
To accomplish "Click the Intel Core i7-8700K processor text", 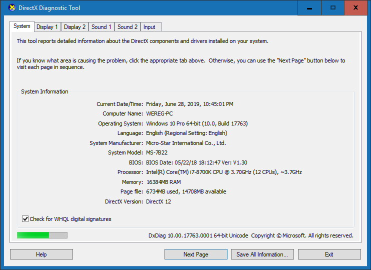I will click(223, 172).
